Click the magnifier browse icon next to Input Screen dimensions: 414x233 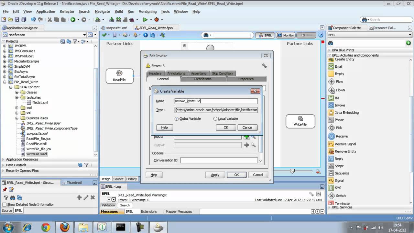coord(253,137)
